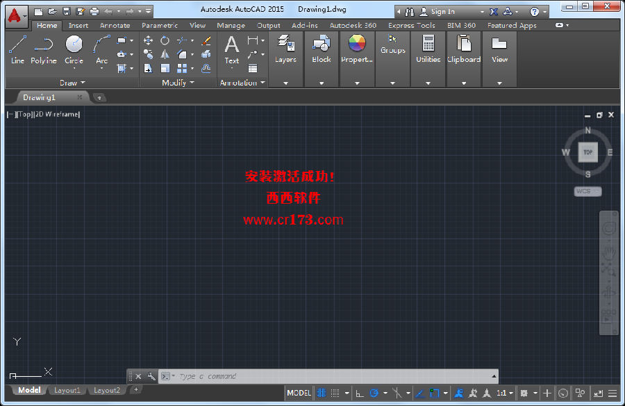Click the Explode tool icon
This screenshot has height=406, width=625.
[x=206, y=54]
